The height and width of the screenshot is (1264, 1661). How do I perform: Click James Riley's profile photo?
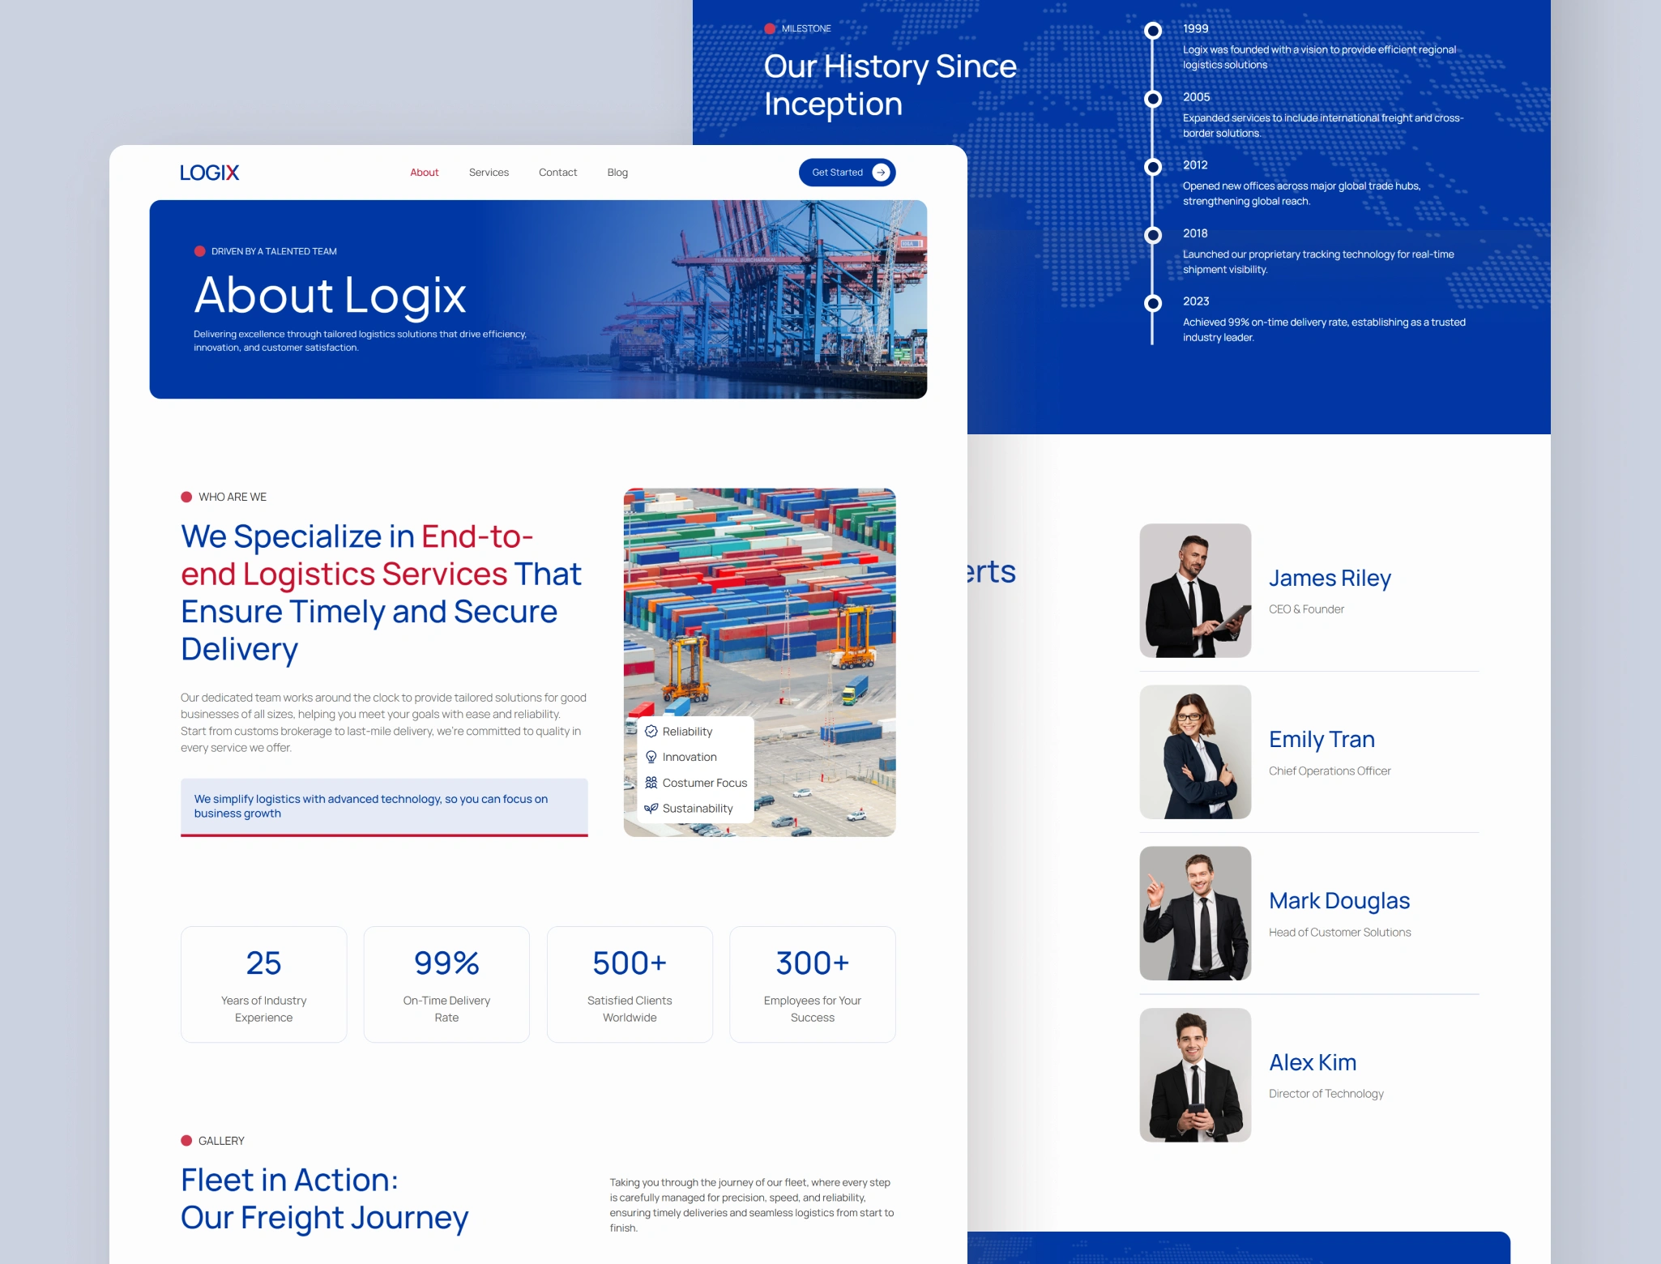(x=1195, y=590)
